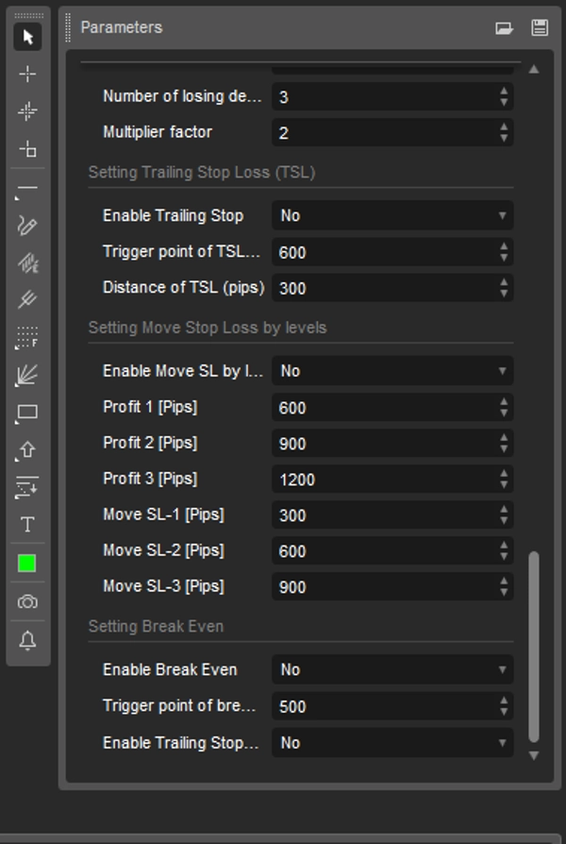Increase the Number of losing deals value
The height and width of the screenshot is (844, 566).
(x=504, y=91)
